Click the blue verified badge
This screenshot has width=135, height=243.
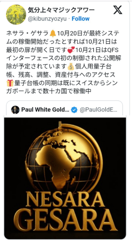74,110
